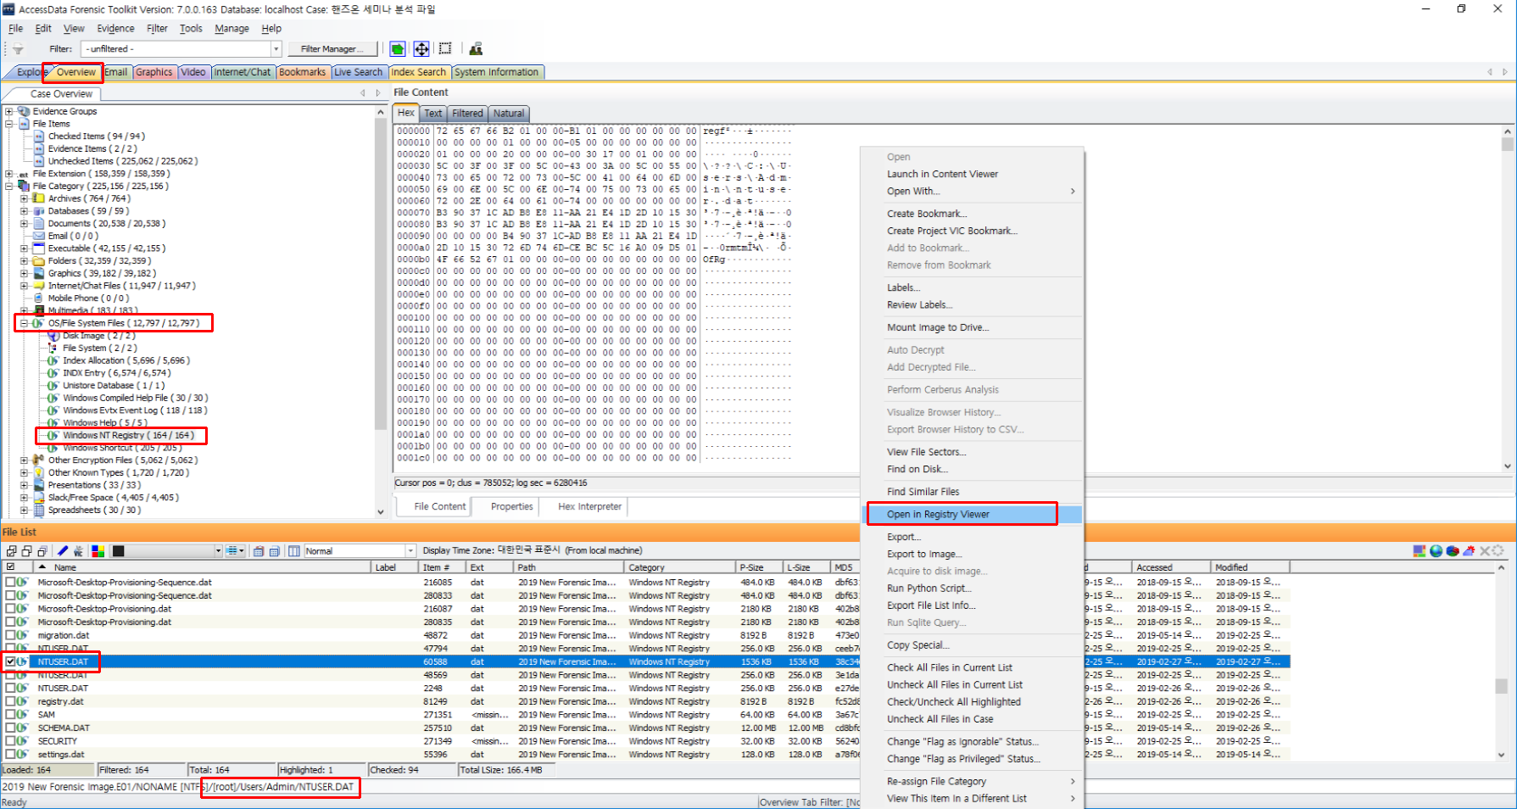
Task: Click the Executable category icon in tree
Action: pos(38,248)
